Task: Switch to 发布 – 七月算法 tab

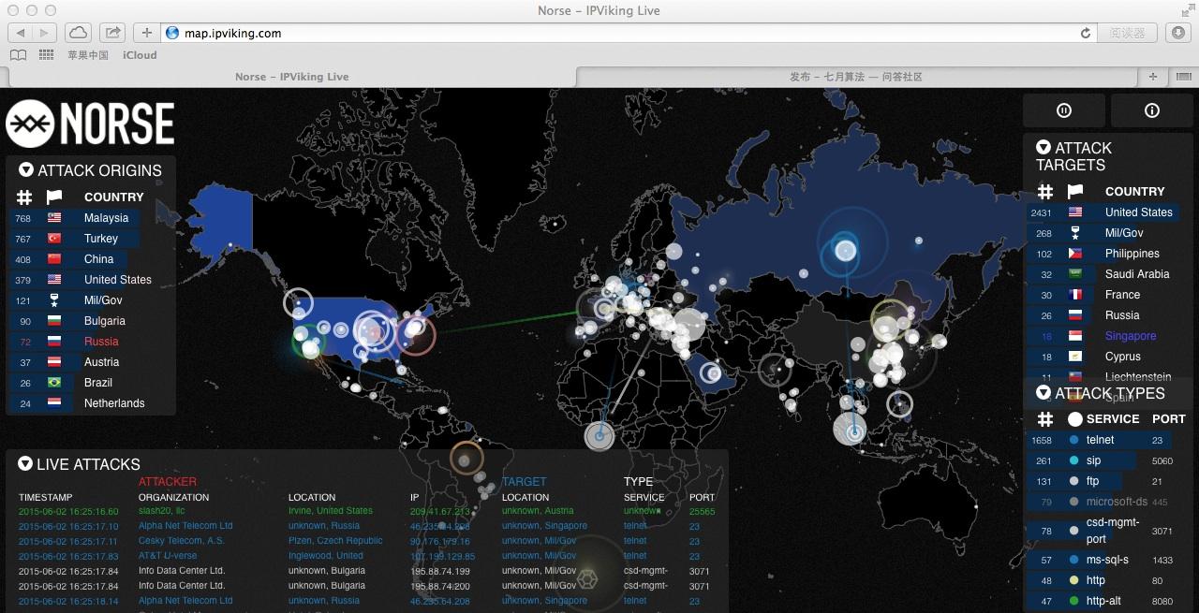Action: coord(857,77)
